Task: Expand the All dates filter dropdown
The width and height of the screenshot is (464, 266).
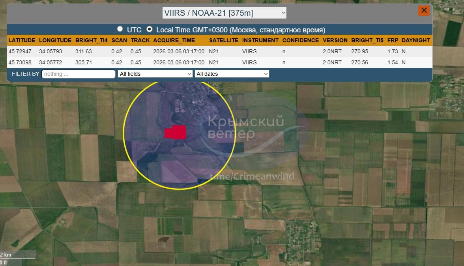Action: (232, 74)
